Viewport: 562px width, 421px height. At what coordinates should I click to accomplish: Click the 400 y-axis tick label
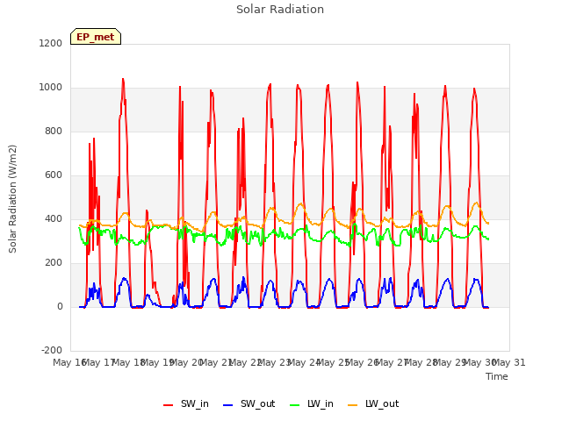coord(54,219)
